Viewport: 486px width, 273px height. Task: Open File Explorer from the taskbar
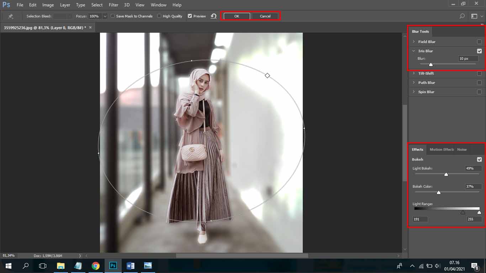click(x=61, y=266)
